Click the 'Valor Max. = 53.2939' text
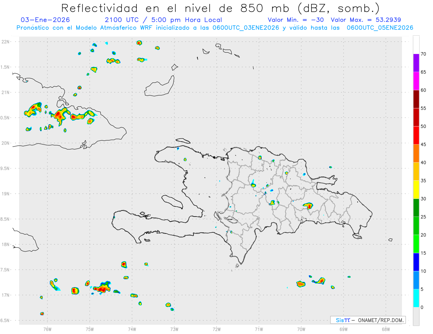The width and height of the screenshot is (433, 334). (366, 20)
